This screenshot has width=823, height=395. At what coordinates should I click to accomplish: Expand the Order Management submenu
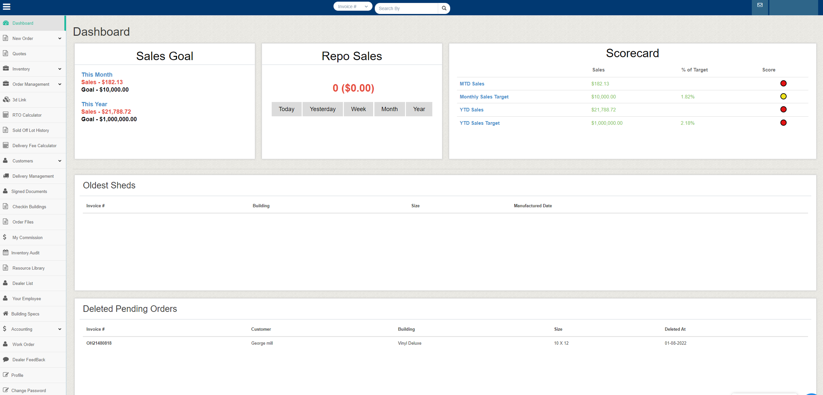[x=60, y=84]
